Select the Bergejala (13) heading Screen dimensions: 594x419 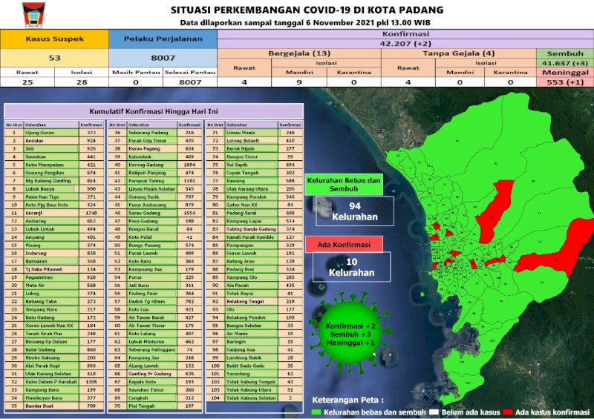click(x=299, y=53)
